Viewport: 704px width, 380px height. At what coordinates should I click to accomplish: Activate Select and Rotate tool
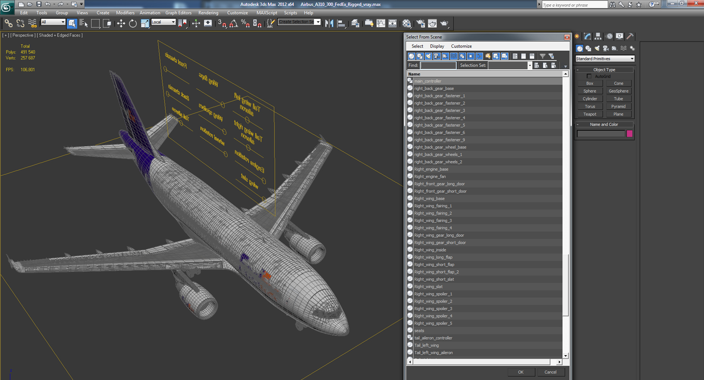133,23
